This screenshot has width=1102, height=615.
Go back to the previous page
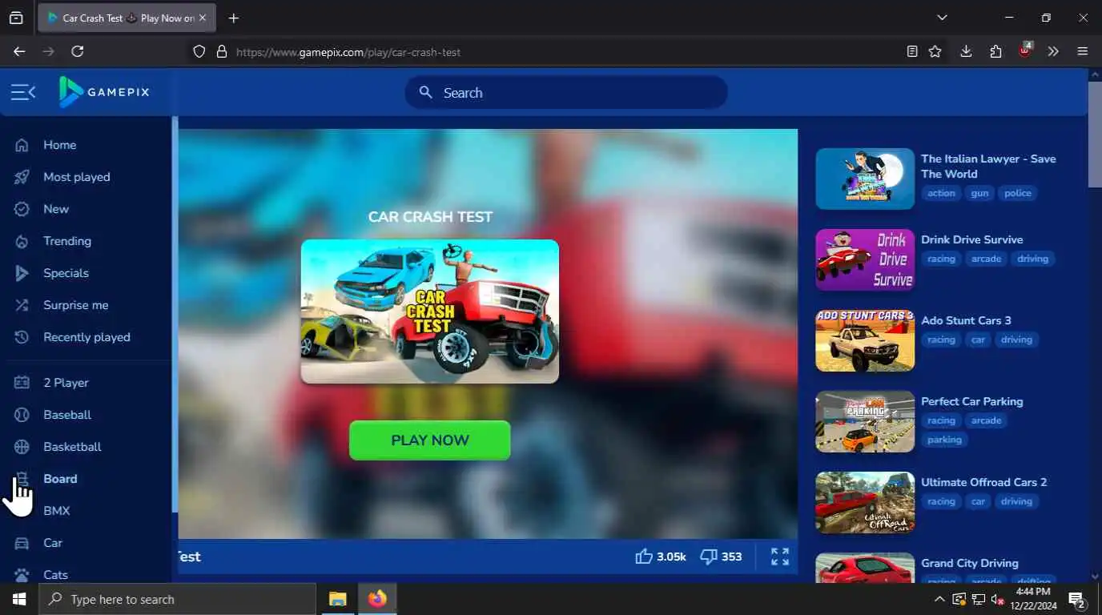tap(19, 51)
